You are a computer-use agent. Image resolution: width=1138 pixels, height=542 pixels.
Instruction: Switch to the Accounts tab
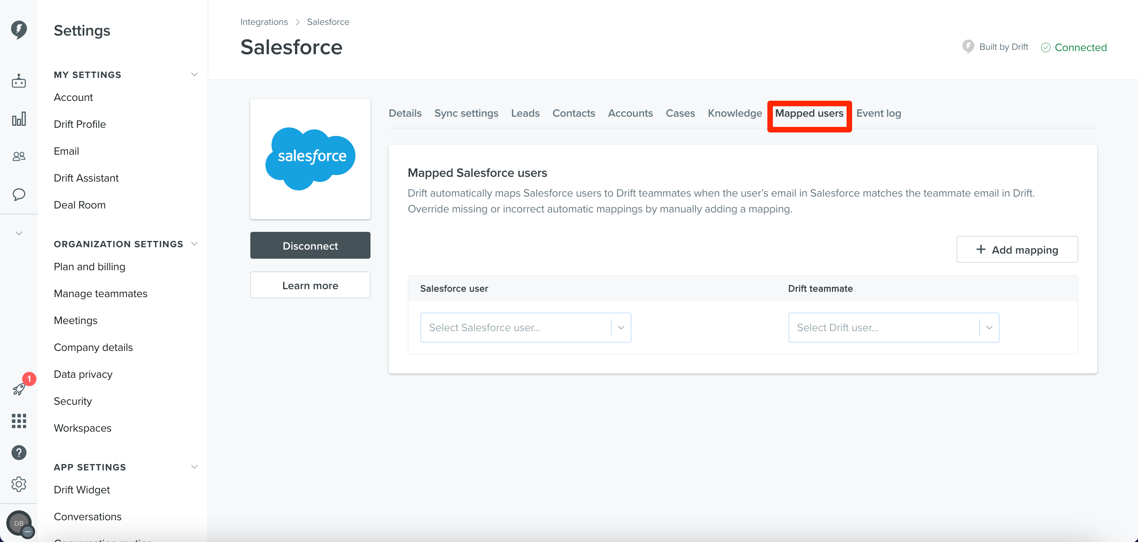pyautogui.click(x=630, y=113)
